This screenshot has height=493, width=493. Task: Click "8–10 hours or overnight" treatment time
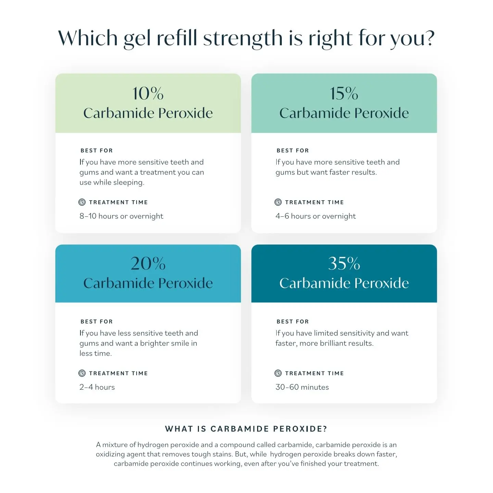(121, 216)
